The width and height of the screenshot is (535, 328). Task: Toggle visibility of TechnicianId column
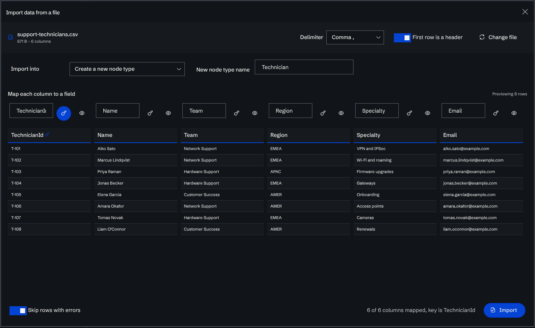[82, 113]
